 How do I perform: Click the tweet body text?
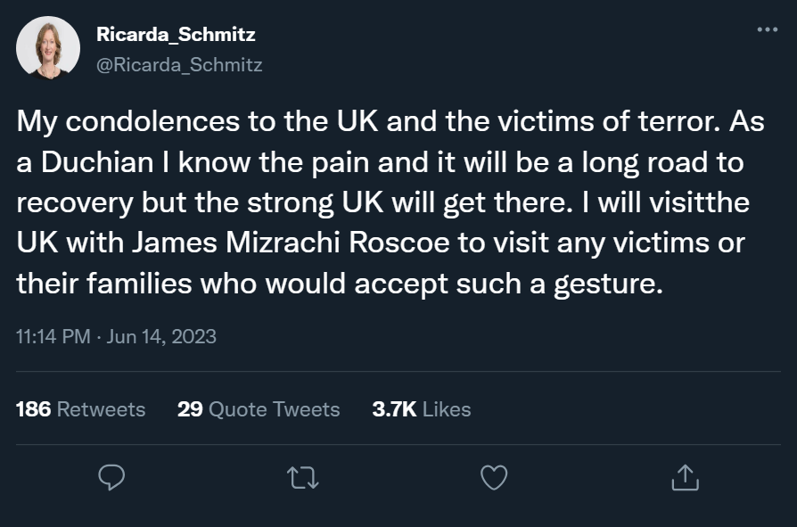click(x=383, y=200)
